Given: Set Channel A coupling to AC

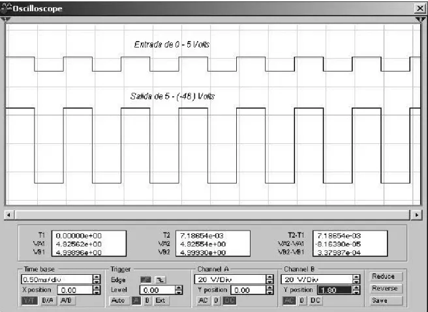Looking at the screenshot, I should pyautogui.click(x=203, y=300).
